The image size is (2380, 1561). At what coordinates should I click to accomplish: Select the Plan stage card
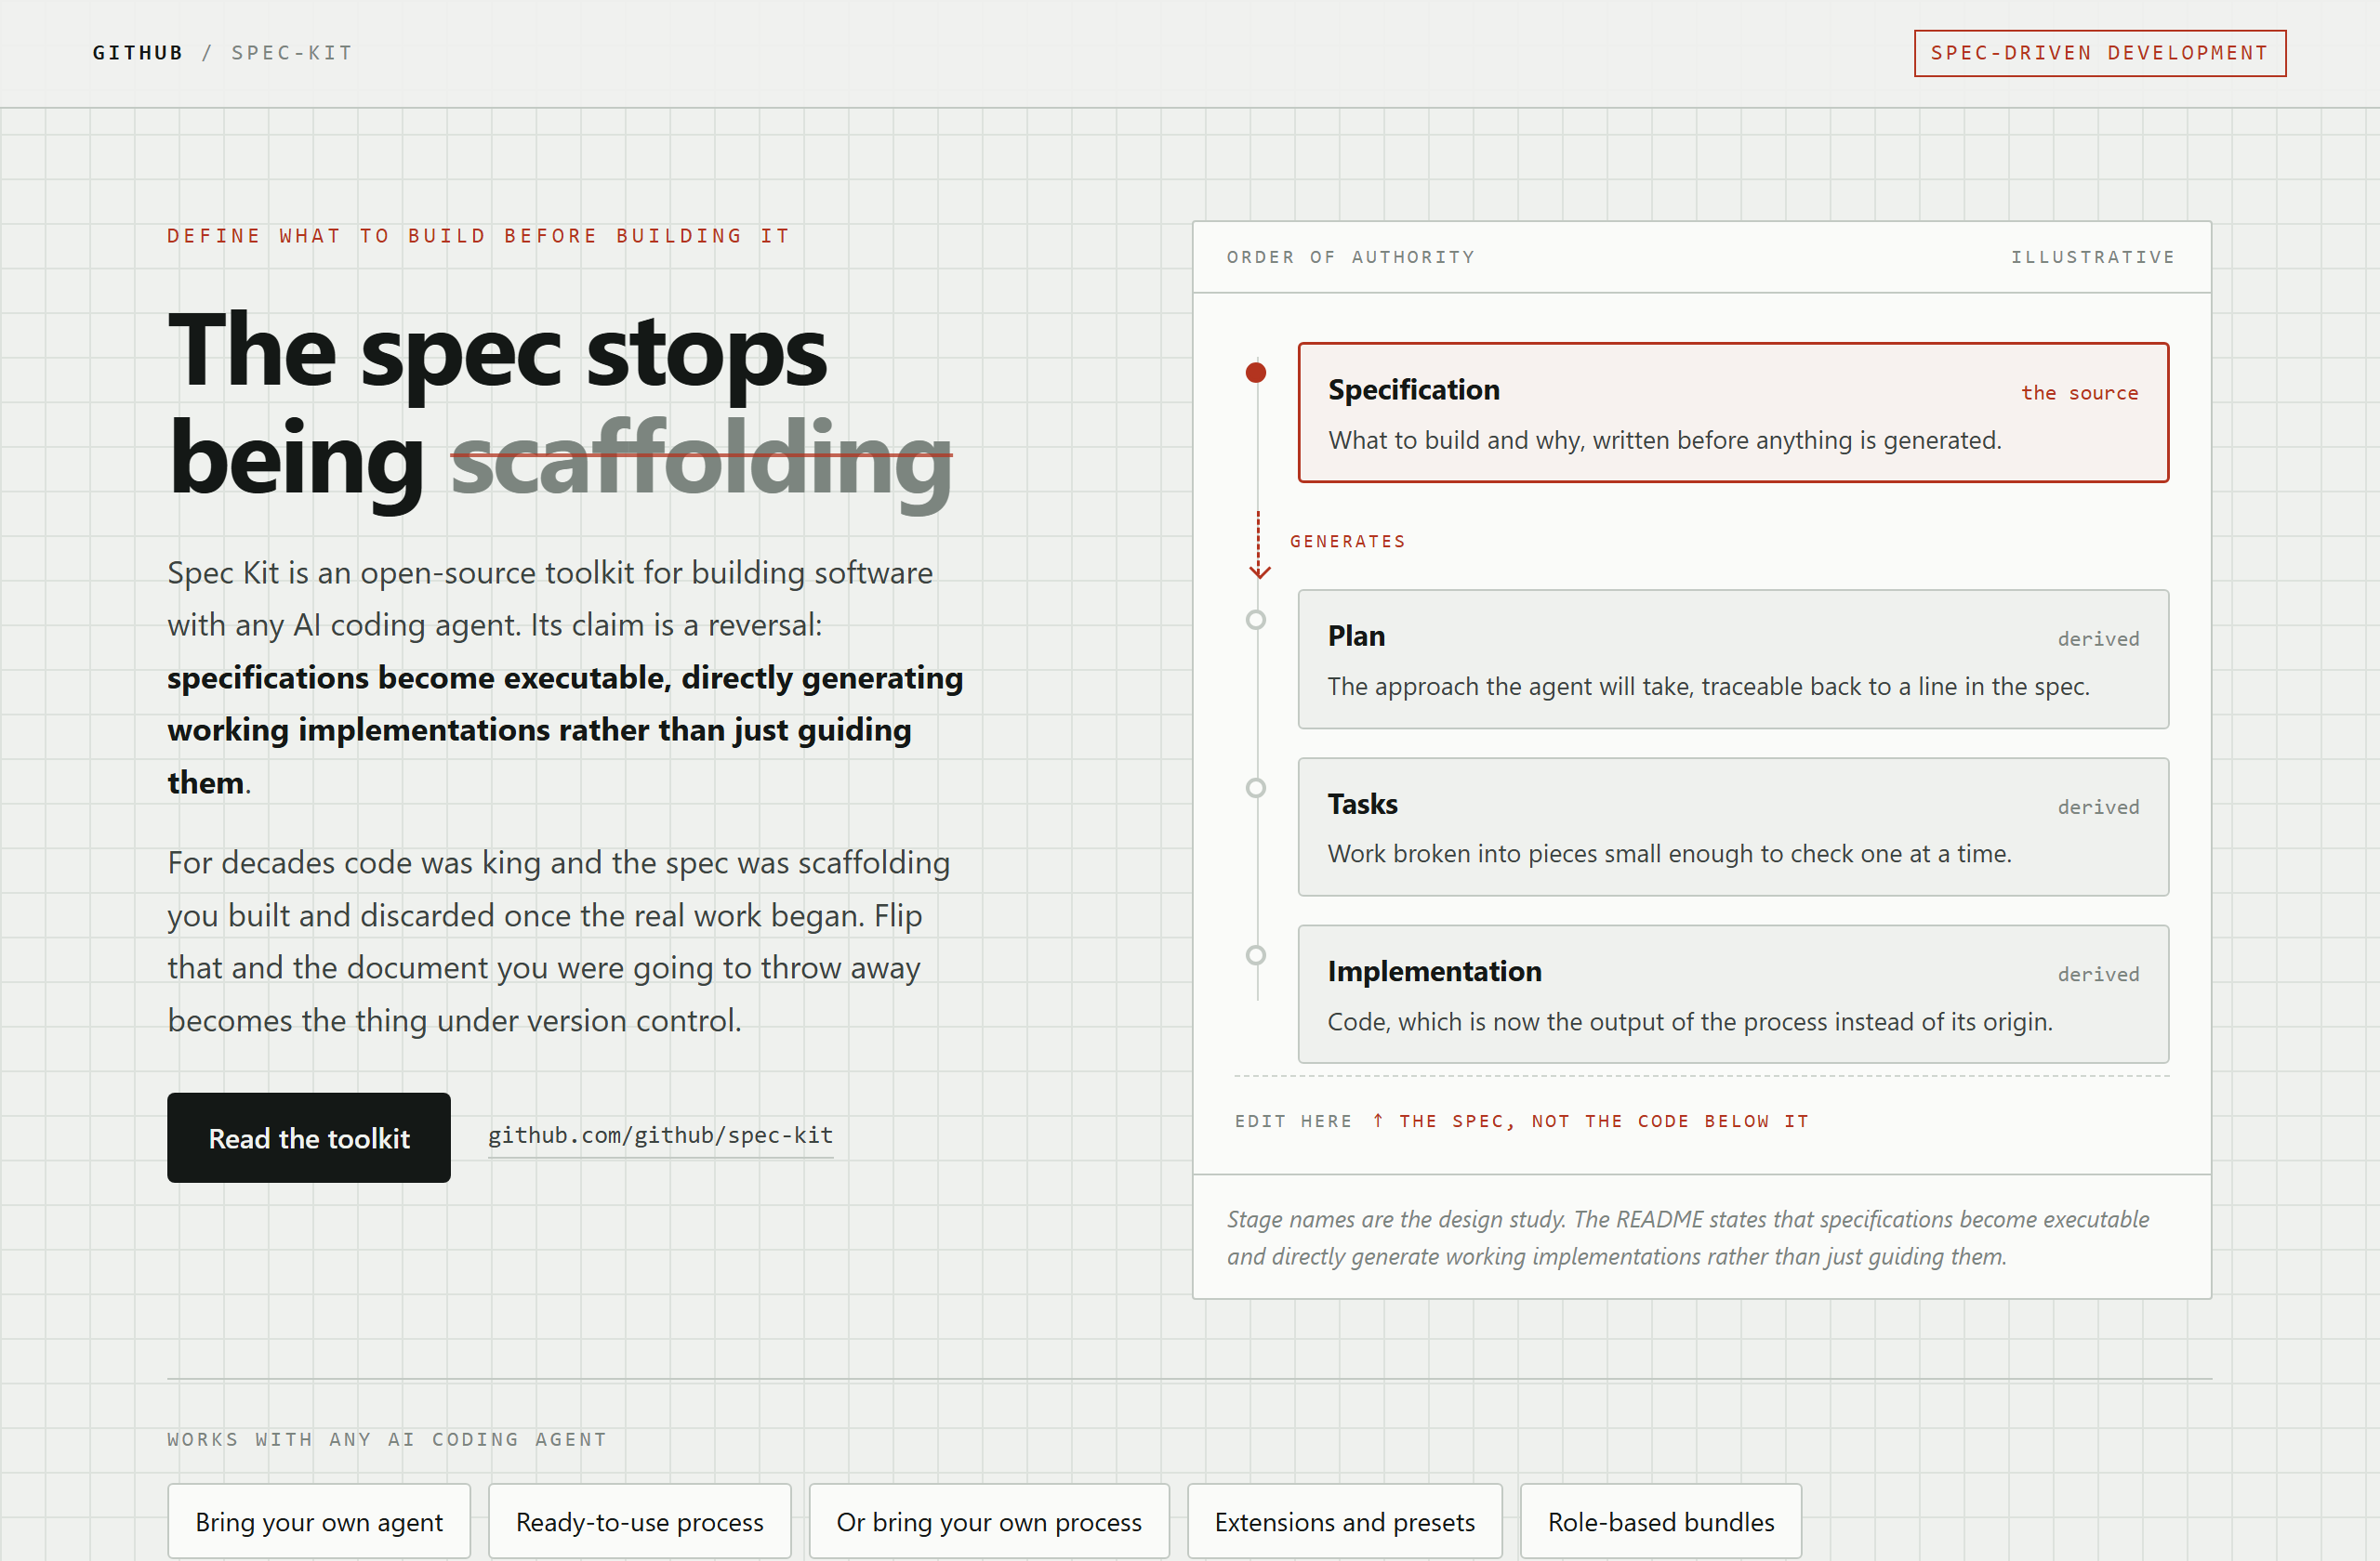coord(1733,659)
